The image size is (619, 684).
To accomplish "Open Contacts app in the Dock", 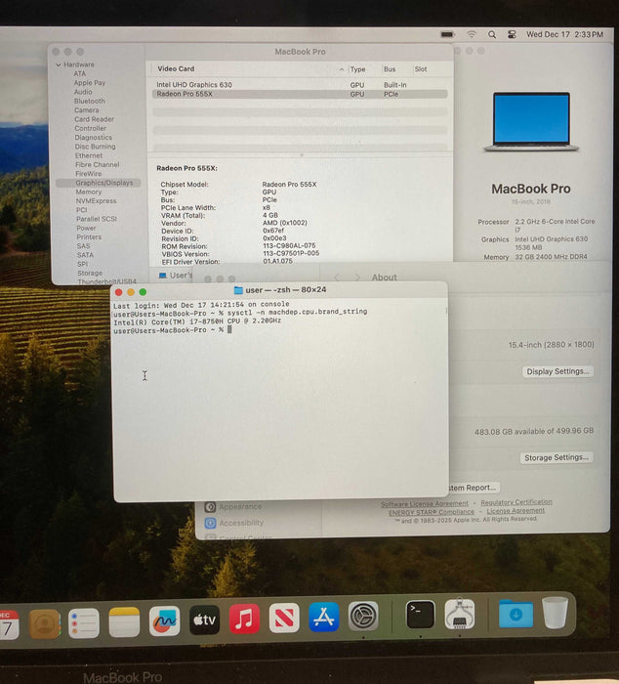I will tap(45, 624).
